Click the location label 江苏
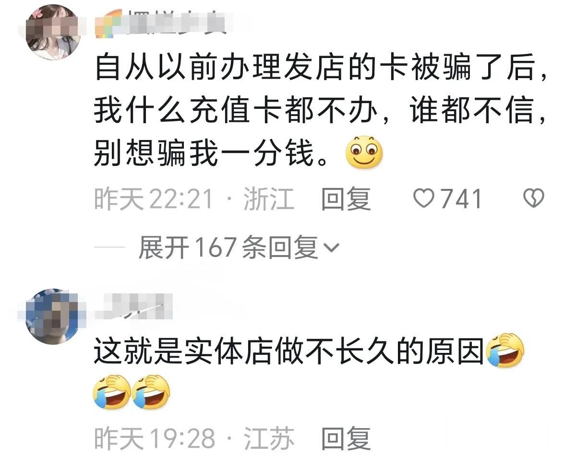 [x=269, y=439]
